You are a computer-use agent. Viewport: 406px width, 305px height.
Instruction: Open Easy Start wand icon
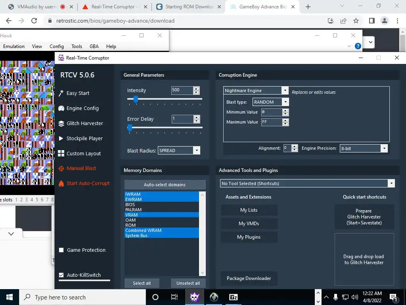click(x=61, y=93)
